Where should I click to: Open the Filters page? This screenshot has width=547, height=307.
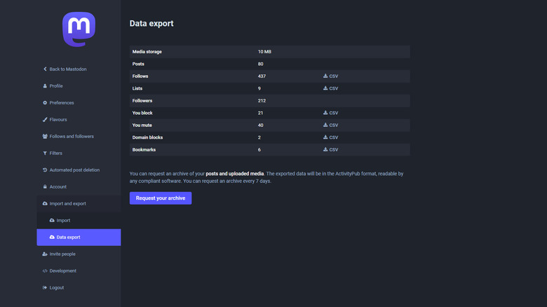coord(79,153)
